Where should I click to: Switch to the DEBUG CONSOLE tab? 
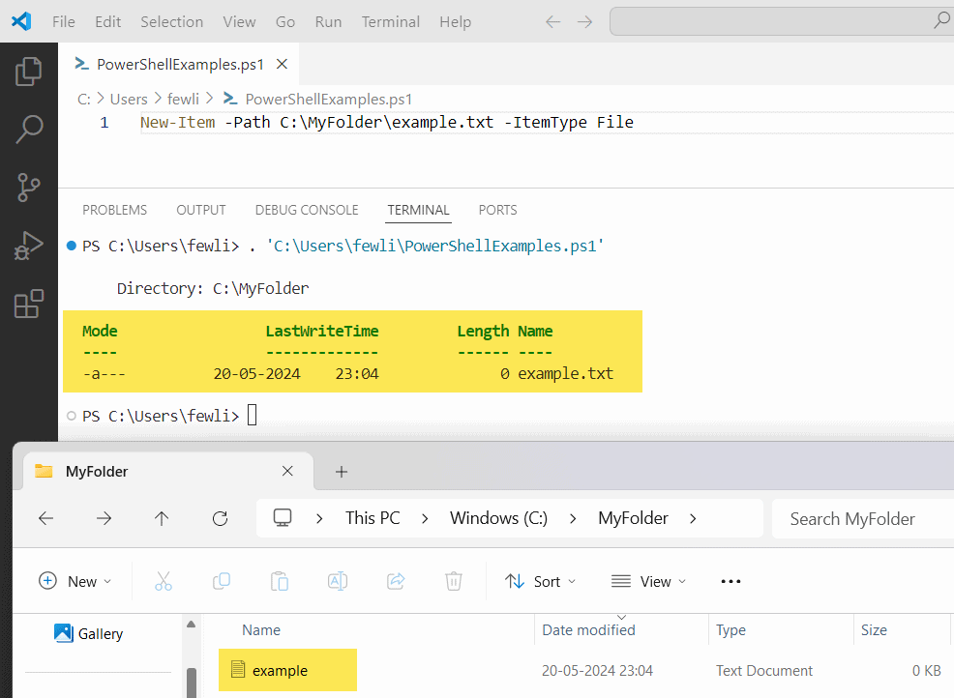click(x=307, y=210)
